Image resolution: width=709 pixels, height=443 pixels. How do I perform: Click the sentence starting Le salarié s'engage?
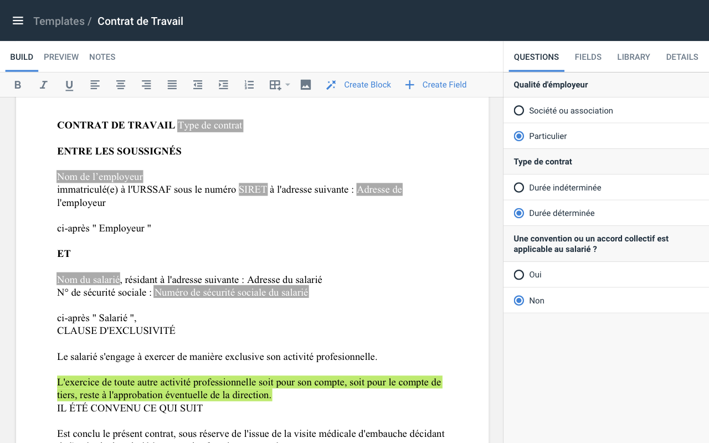coord(217,357)
